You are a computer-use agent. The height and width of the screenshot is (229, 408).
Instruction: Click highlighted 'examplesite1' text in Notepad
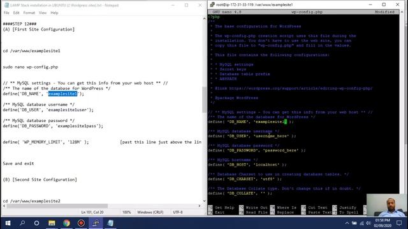point(62,94)
